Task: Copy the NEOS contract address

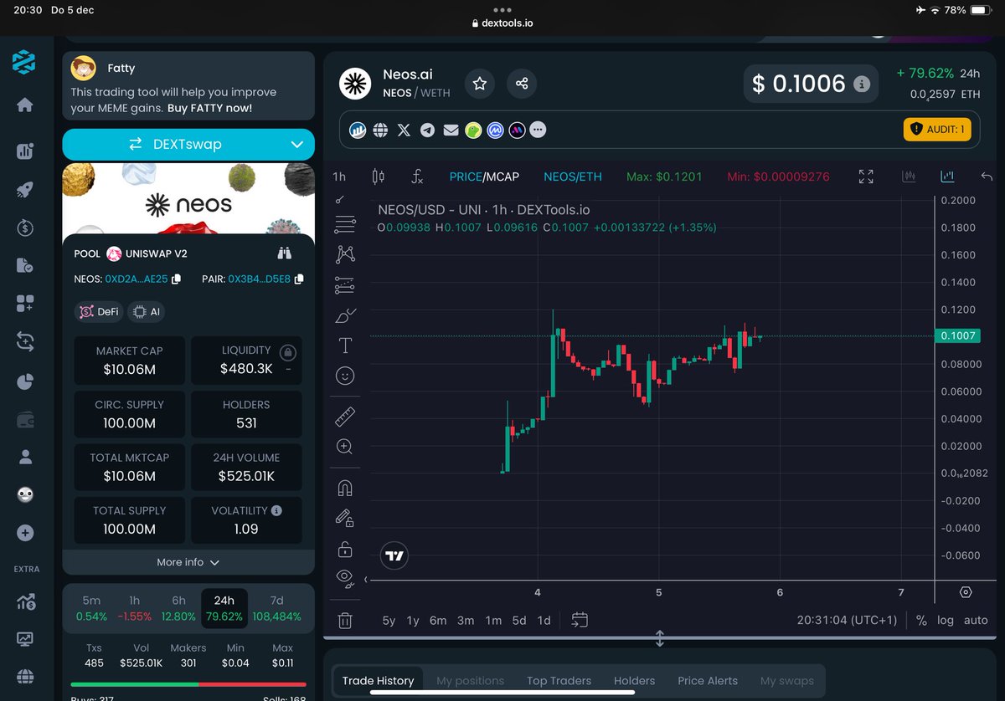Action: pyautogui.click(x=177, y=279)
